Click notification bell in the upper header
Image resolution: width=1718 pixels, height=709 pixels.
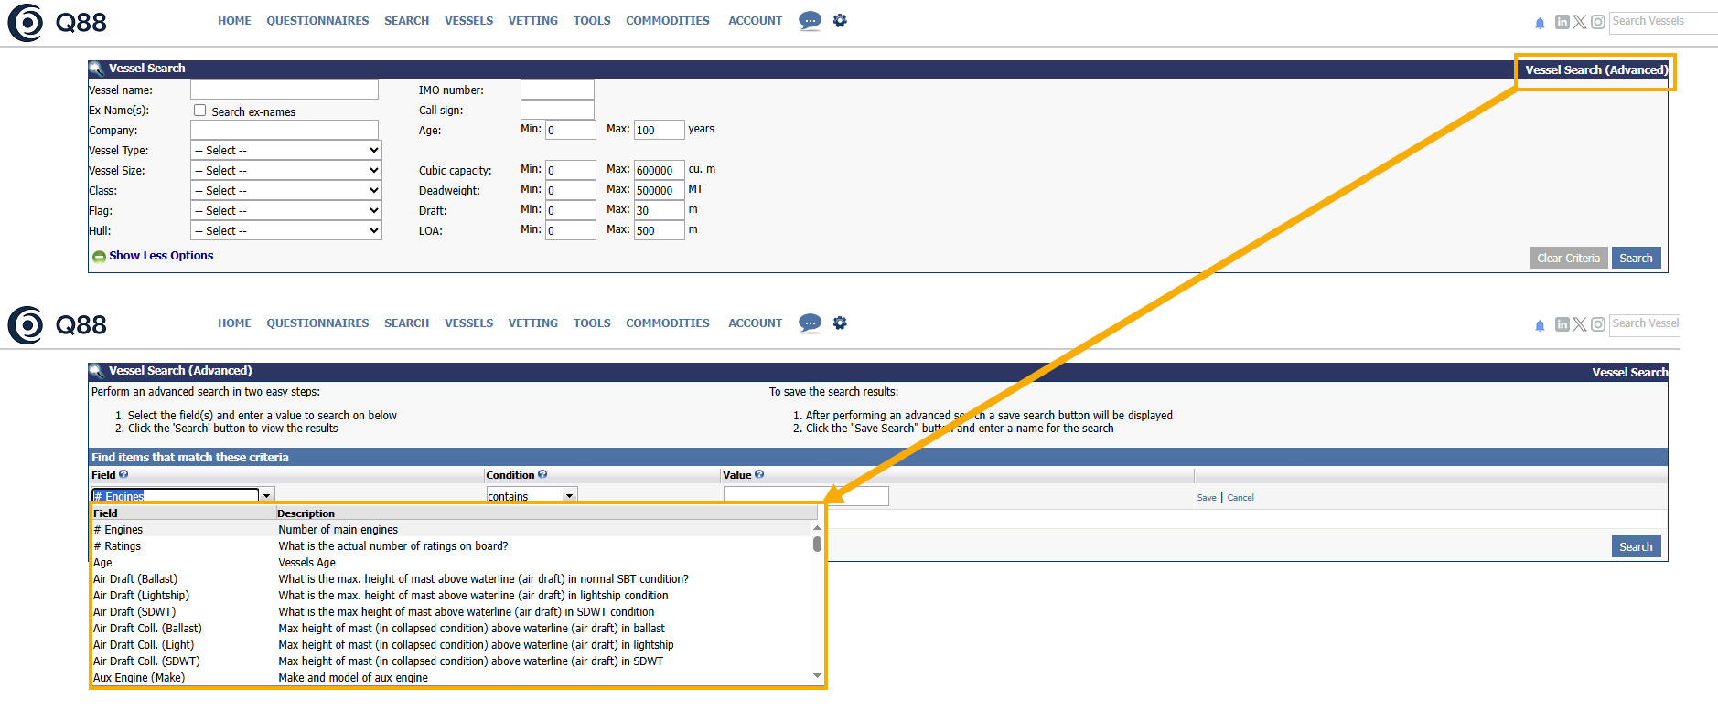point(1540,23)
